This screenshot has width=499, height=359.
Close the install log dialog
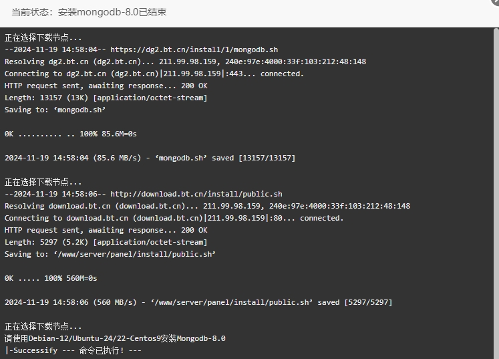tap(496, 1)
